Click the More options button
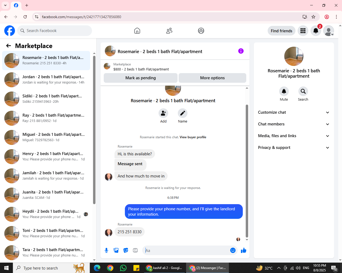 (212, 78)
